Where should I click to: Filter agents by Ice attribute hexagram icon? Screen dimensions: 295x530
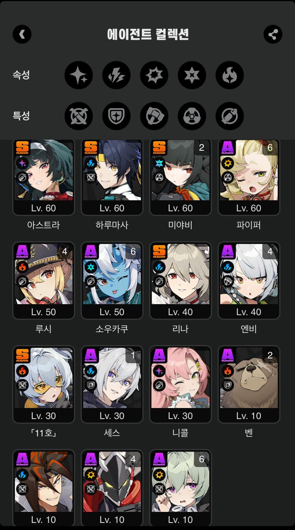pyautogui.click(x=192, y=75)
